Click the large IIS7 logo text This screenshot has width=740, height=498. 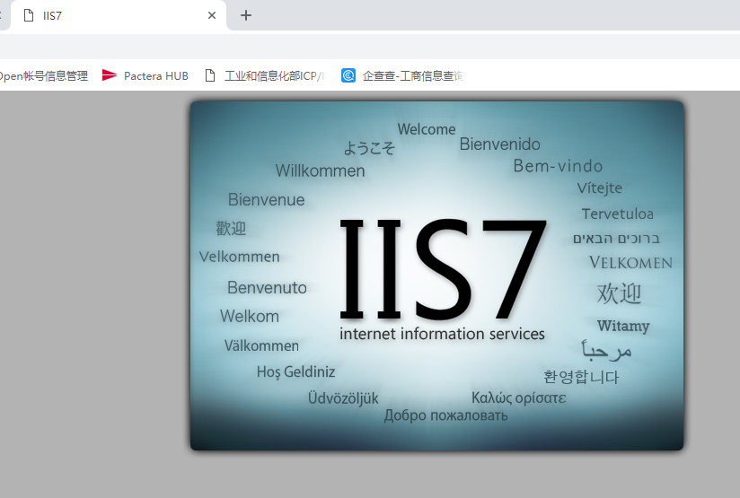[x=443, y=267]
